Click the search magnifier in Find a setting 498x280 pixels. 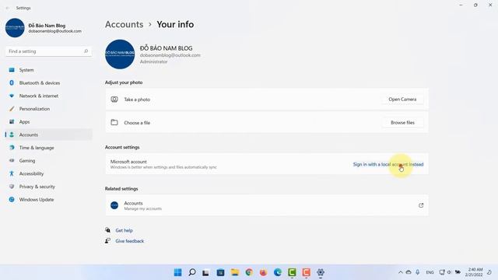click(x=86, y=51)
